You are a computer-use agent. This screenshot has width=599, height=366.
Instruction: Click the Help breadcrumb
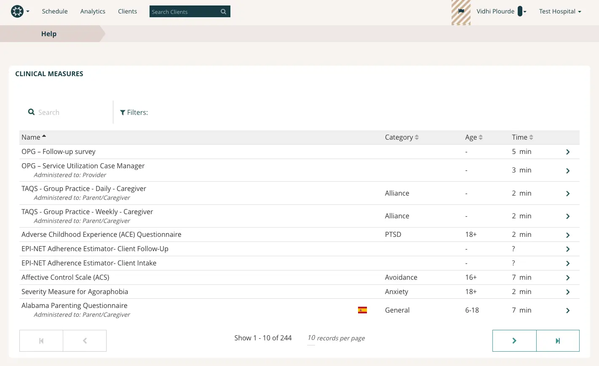(x=49, y=34)
